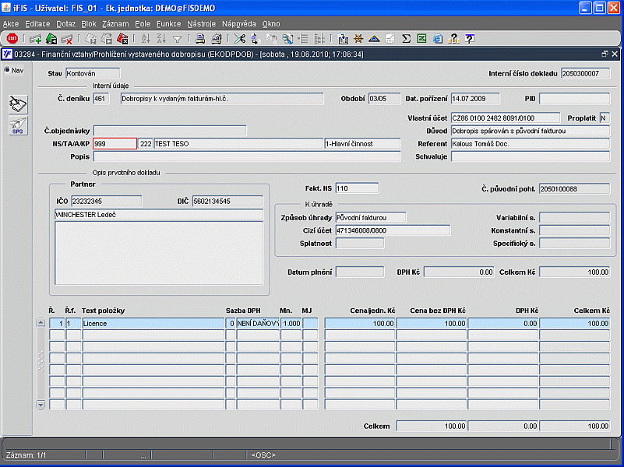The image size is (624, 467).
Task: Click the SPS icon in left sidebar
Action: point(18,125)
